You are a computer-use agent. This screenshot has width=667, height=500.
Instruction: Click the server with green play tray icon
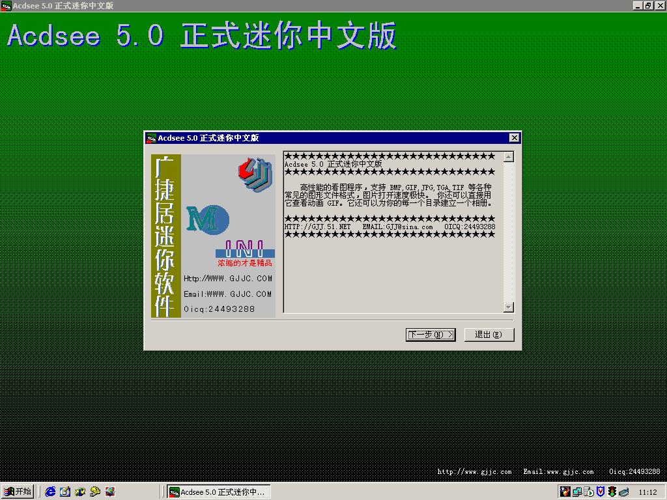tap(589, 492)
